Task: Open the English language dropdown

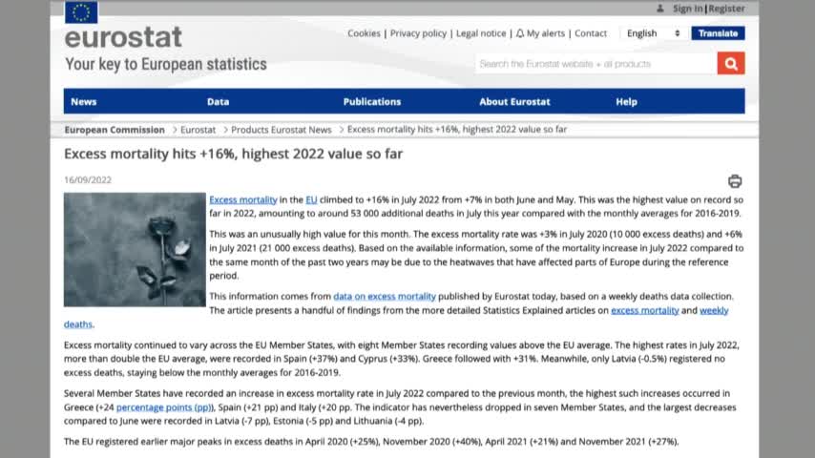Action: (x=653, y=33)
